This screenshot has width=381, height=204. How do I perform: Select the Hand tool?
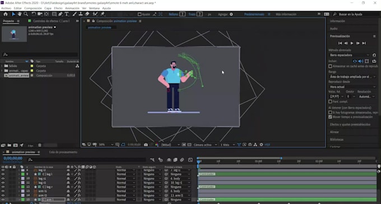click(x=20, y=15)
